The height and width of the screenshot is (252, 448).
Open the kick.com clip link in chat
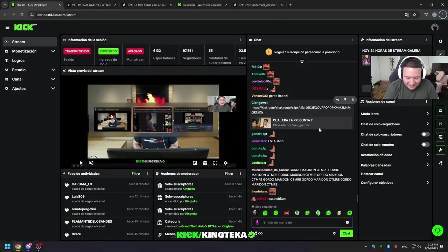pyautogui.click(x=301, y=110)
